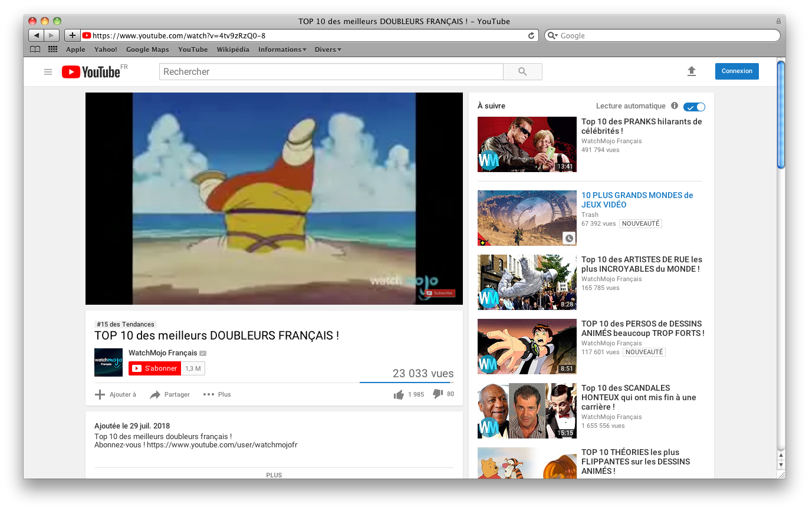Click the 23 033 vues view count

(x=423, y=373)
